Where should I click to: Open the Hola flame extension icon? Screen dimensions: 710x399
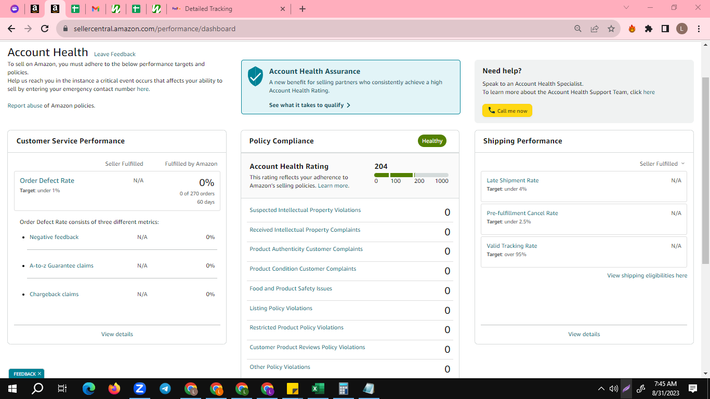(632, 29)
